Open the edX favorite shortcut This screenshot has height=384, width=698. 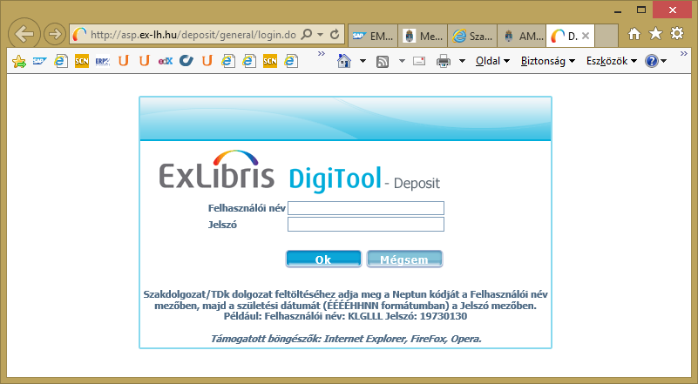[x=166, y=61]
